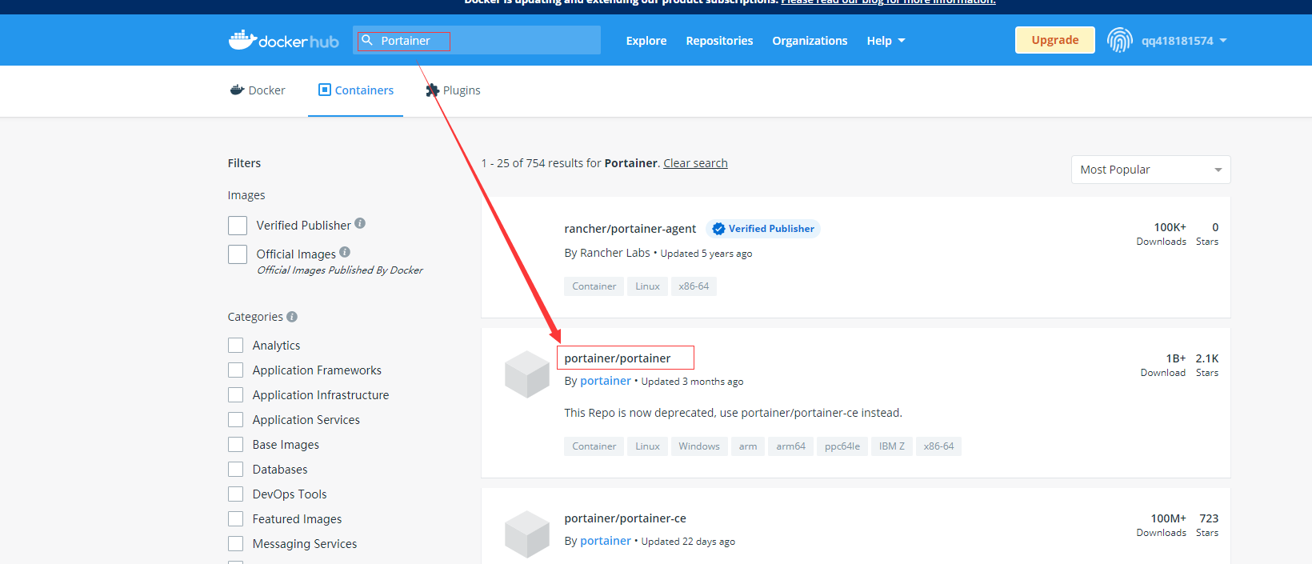Viewport: 1312px width, 564px height.
Task: Click the Plugins puzzle-piece icon
Action: coord(433,90)
